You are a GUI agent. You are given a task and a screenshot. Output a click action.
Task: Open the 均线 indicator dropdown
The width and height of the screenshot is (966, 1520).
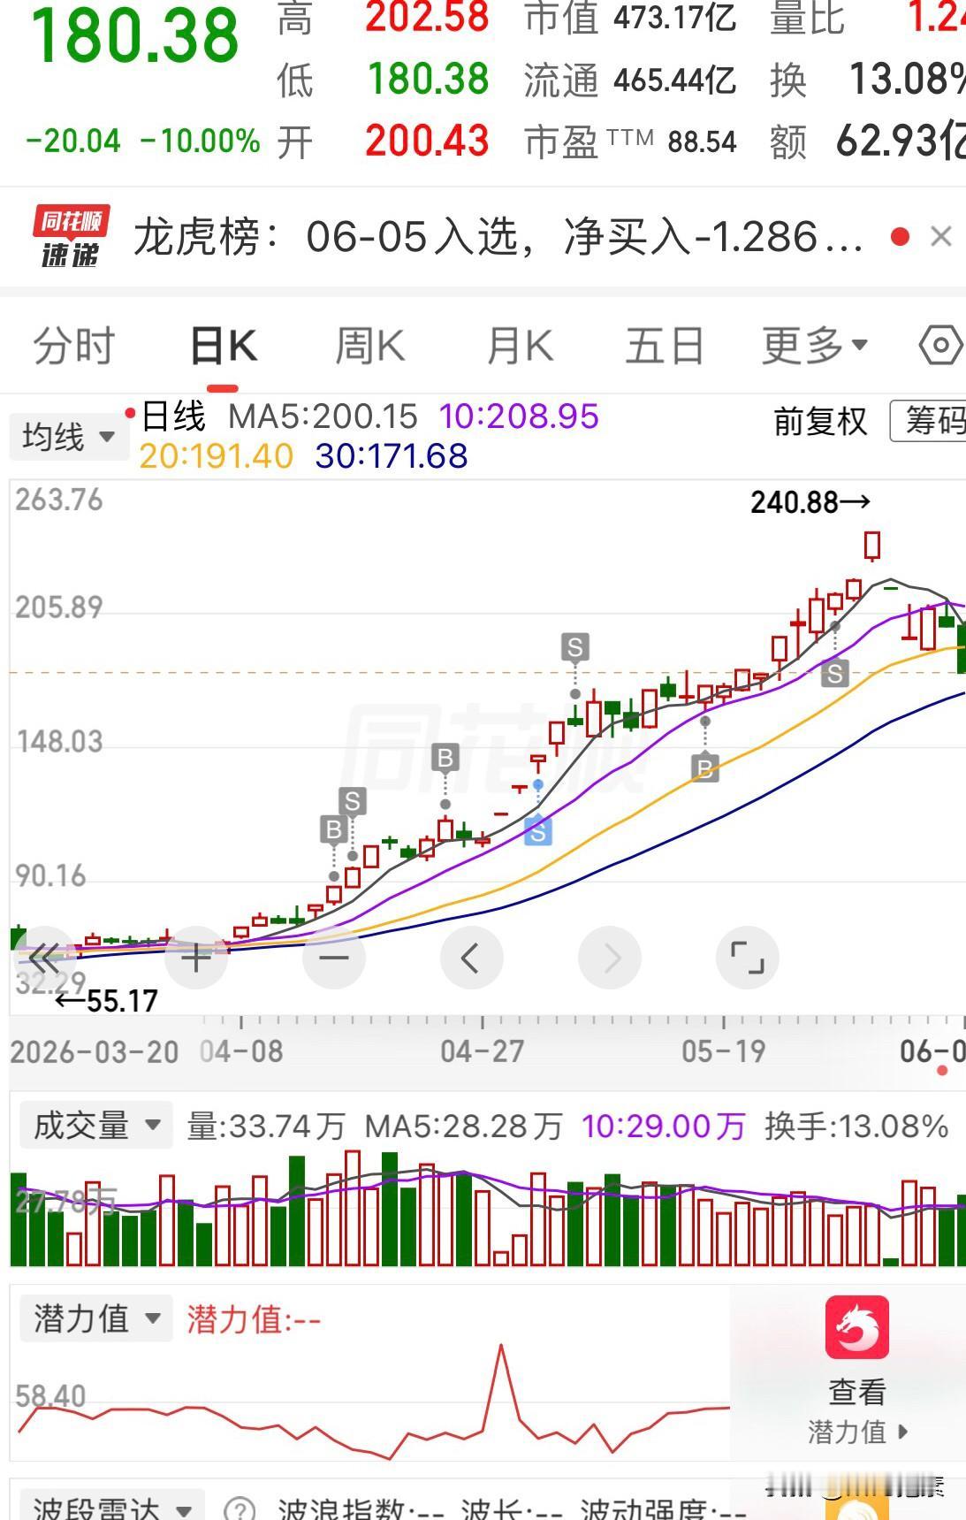click(68, 436)
